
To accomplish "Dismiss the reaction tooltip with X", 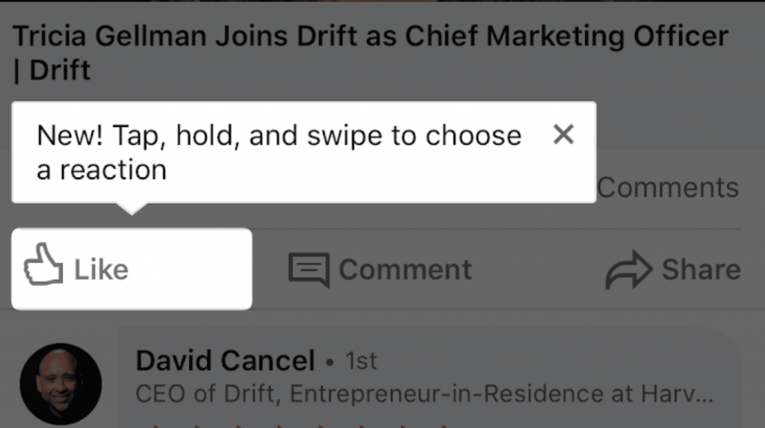I will [563, 134].
